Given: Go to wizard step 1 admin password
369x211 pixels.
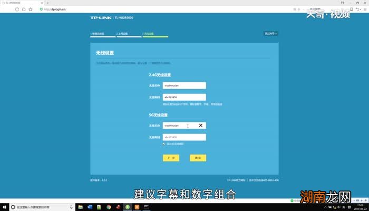Looking at the screenshot, I should point(103,34).
